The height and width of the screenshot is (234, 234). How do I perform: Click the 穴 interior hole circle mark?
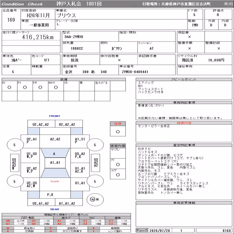[x=118, y=164]
